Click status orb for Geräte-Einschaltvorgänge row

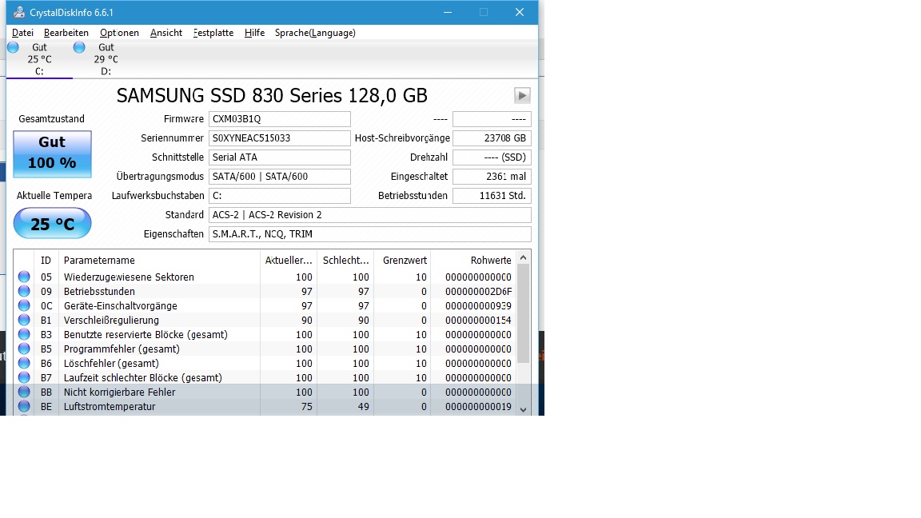(x=24, y=305)
